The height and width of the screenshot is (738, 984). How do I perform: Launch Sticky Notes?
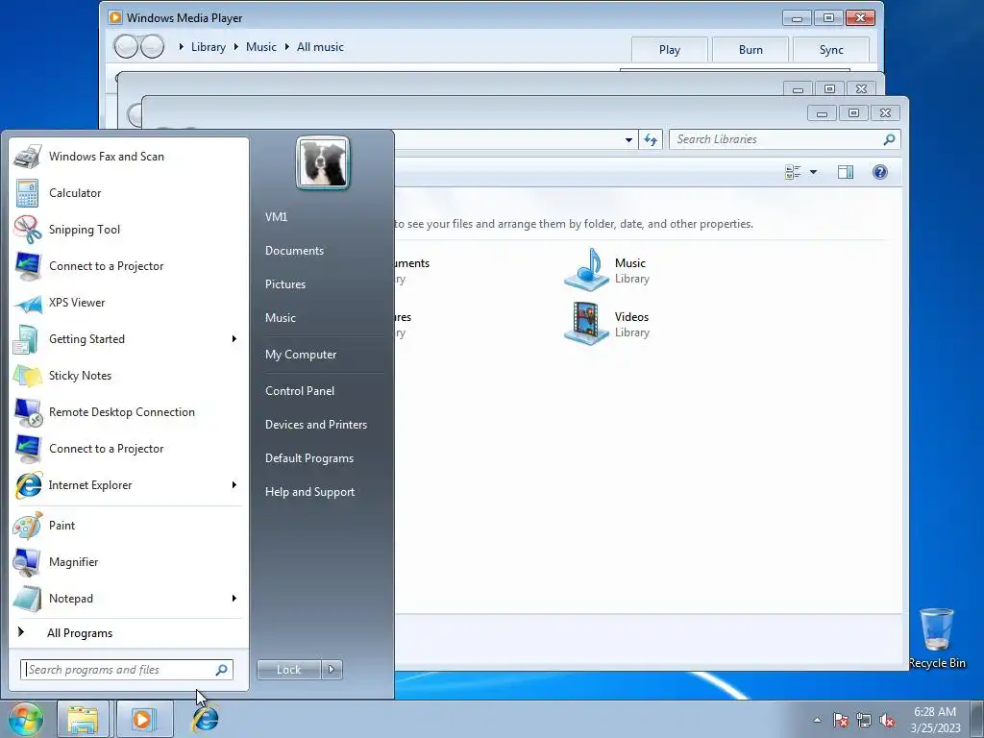pyautogui.click(x=129, y=376)
